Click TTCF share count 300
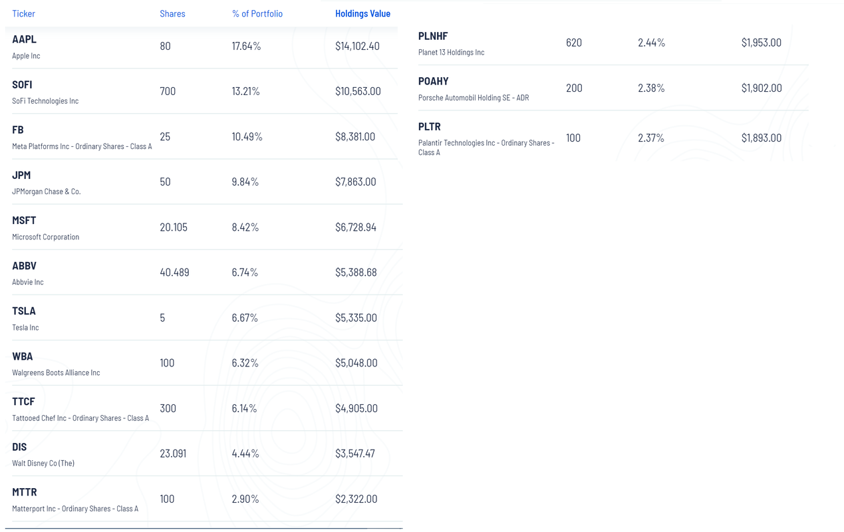The image size is (844, 532). (x=168, y=408)
